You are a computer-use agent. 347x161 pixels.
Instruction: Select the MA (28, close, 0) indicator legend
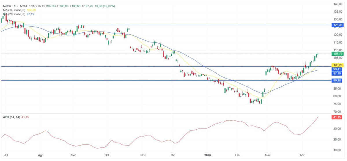[14, 14]
